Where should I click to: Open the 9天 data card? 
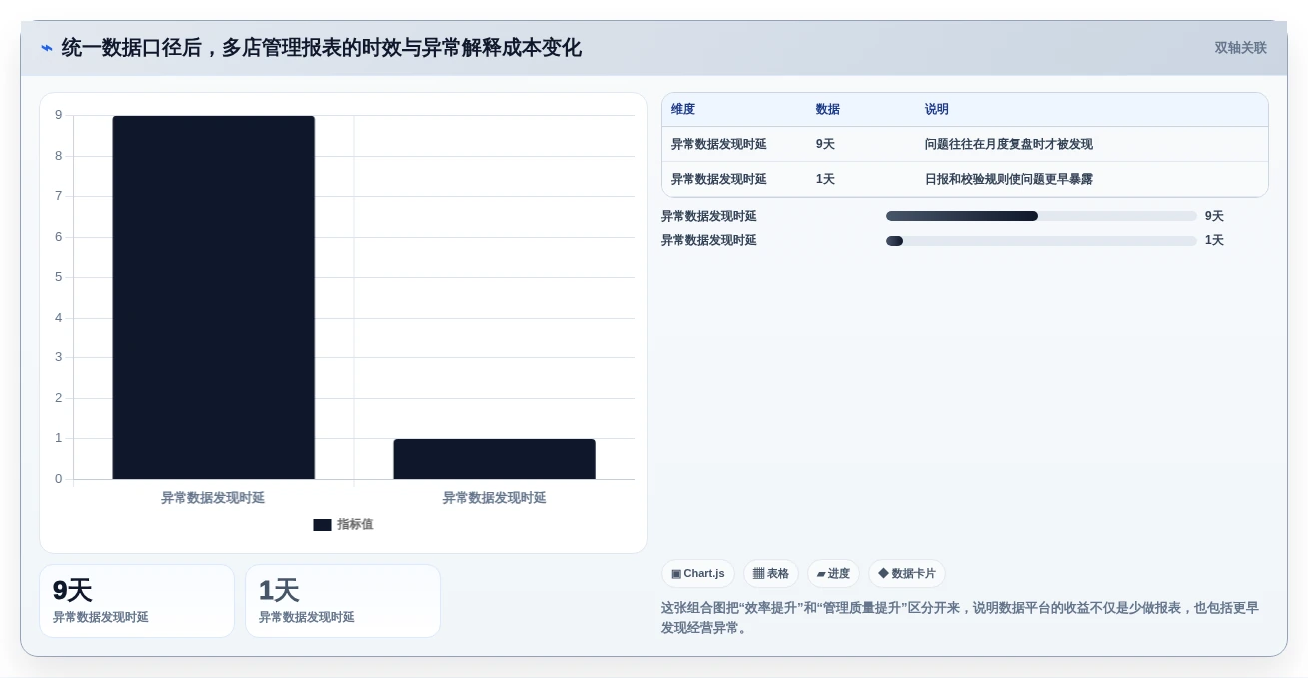click(137, 601)
